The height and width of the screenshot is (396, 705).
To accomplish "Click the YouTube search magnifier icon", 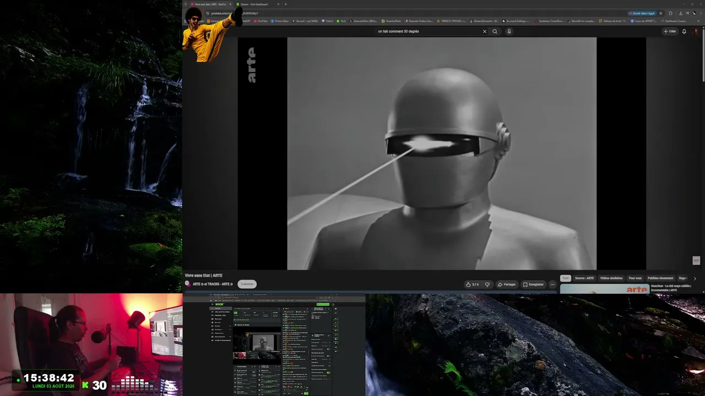I will tap(495, 31).
